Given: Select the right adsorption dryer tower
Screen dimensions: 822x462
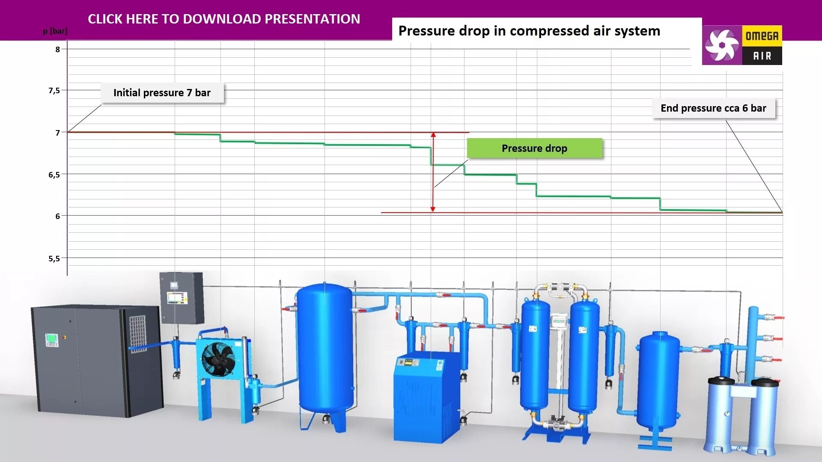Looking at the screenshot, I should (x=584, y=356).
